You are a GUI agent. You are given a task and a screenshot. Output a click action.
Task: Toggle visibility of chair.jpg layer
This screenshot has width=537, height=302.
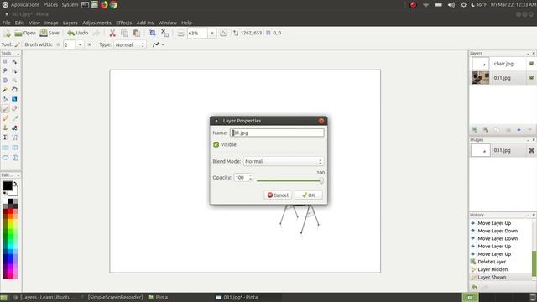click(x=531, y=64)
